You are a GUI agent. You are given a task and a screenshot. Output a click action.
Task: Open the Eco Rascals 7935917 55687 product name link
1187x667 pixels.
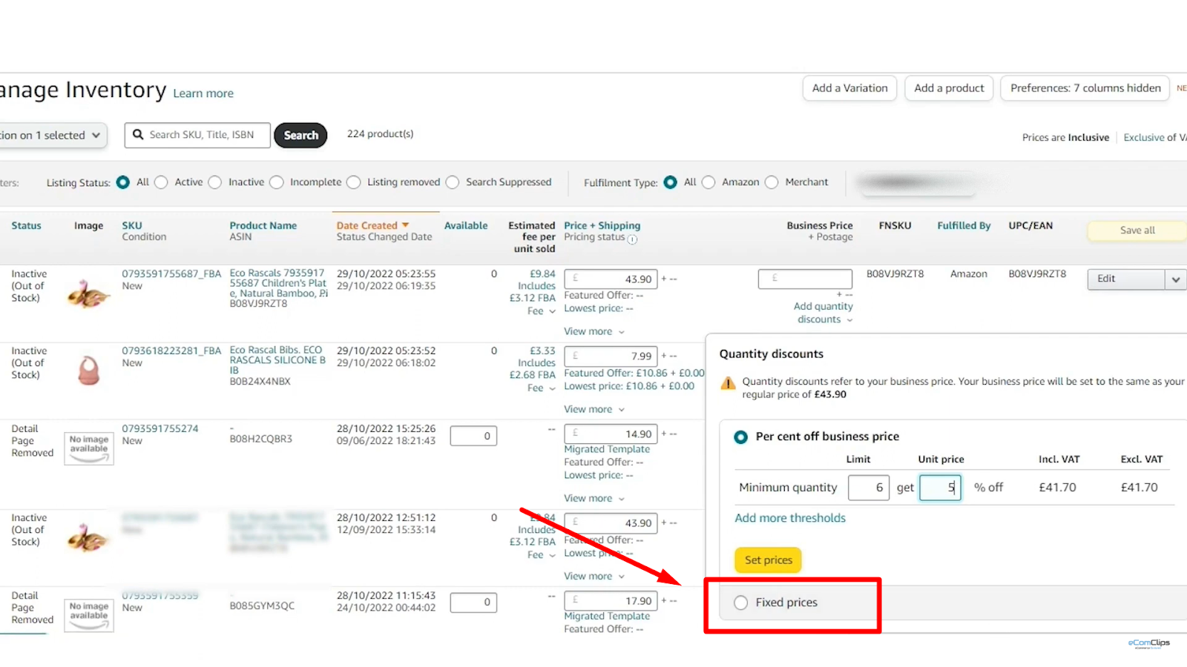pos(278,284)
